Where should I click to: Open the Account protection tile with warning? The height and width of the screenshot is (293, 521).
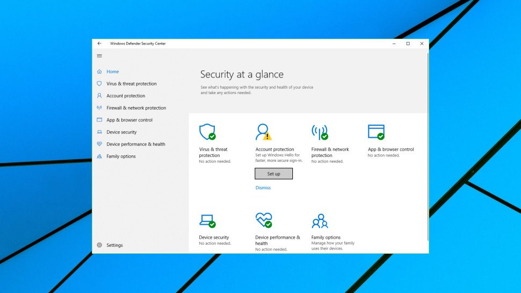pyautogui.click(x=263, y=132)
